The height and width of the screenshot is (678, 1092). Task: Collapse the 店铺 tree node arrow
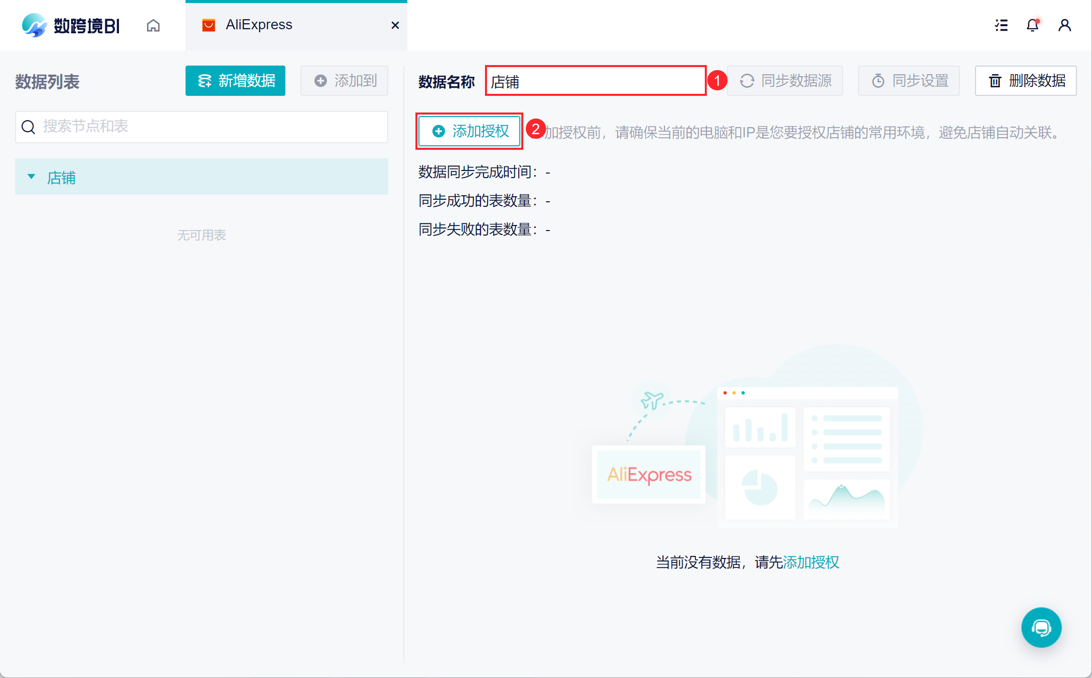pos(31,177)
